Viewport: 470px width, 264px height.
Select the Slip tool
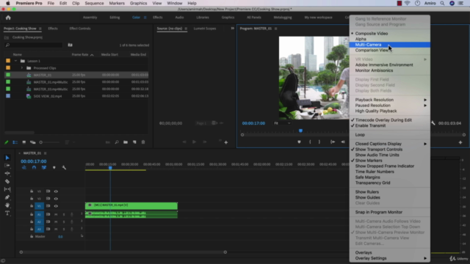[x=7, y=189]
